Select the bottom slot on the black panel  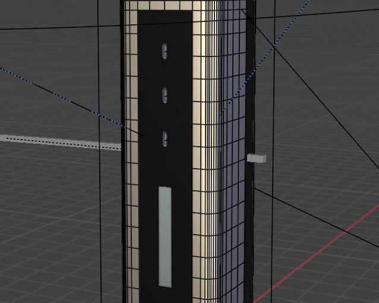165,139
